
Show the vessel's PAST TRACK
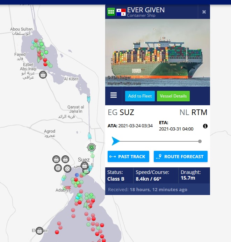128,156
